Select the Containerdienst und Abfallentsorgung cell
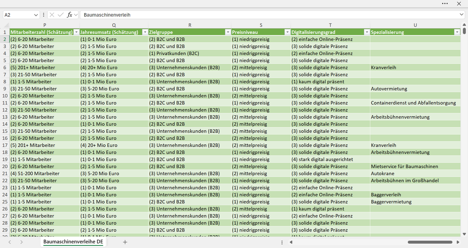 415,103
